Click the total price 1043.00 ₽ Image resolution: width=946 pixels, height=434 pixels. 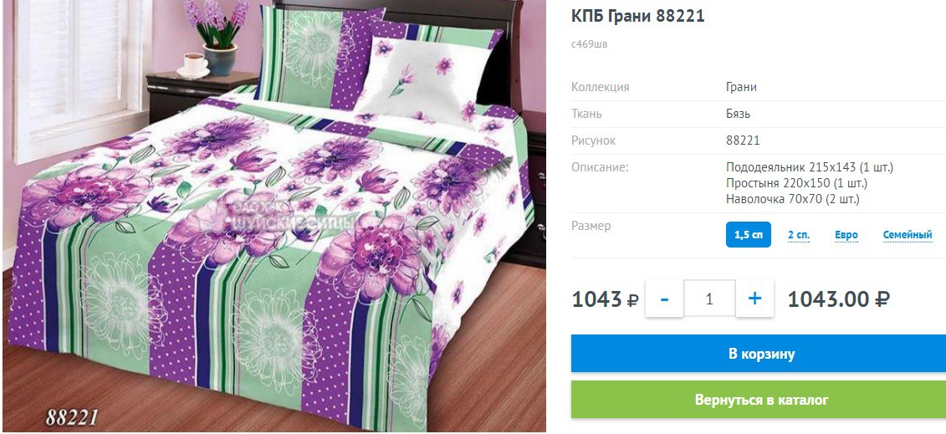pos(839,299)
